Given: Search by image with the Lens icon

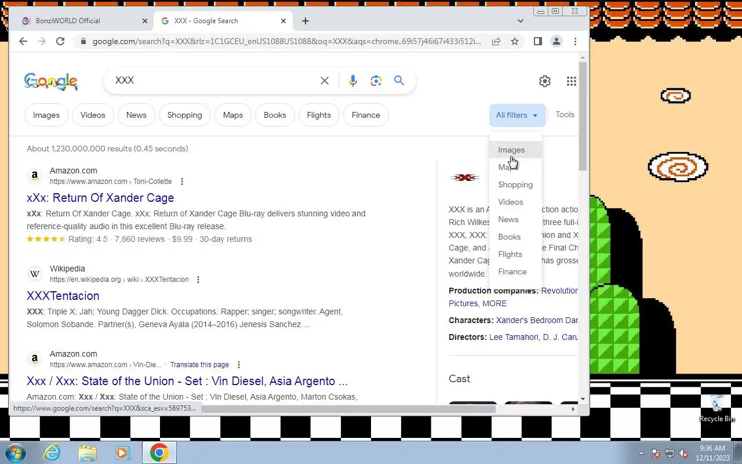Looking at the screenshot, I should click(376, 81).
